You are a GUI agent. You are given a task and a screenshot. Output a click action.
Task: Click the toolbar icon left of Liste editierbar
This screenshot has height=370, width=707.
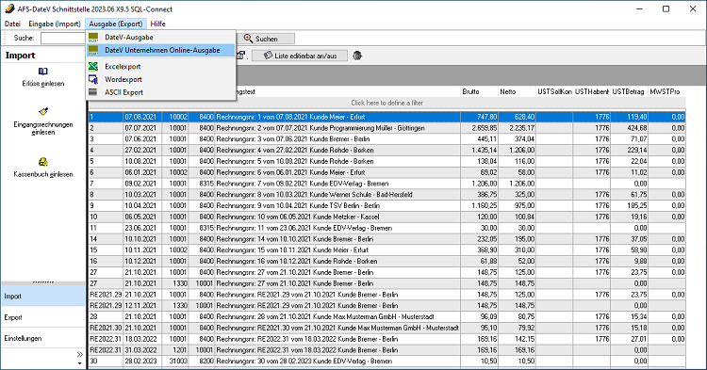pyautogui.click(x=241, y=56)
